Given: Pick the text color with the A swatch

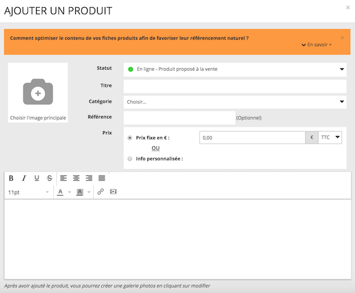Looking at the screenshot, I should click(60, 192).
